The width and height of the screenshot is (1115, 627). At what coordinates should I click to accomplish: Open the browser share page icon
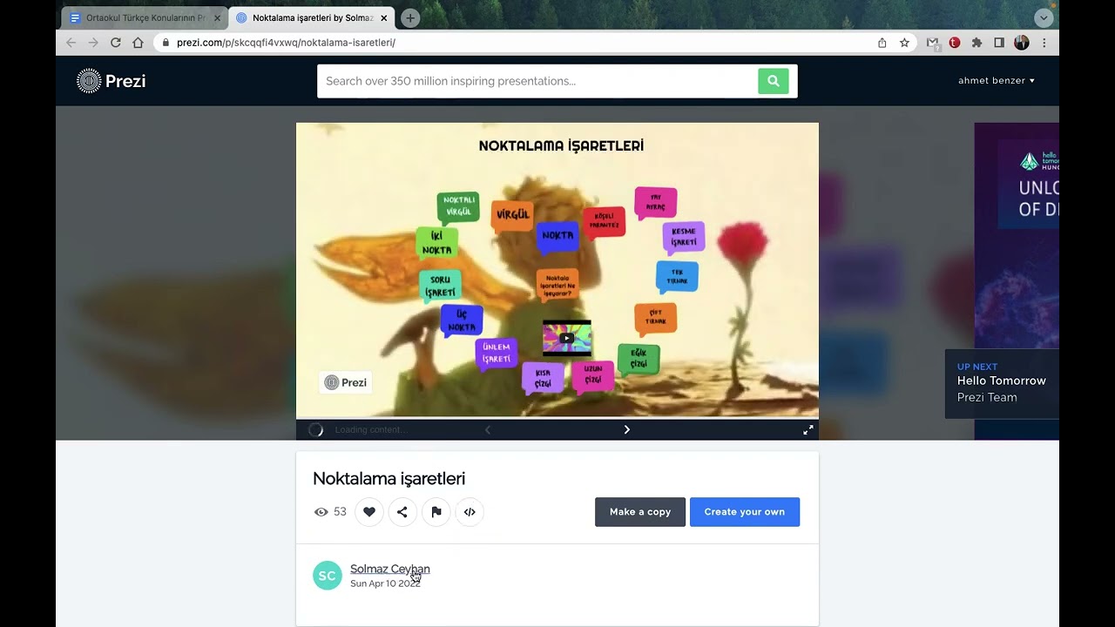pyautogui.click(x=882, y=43)
